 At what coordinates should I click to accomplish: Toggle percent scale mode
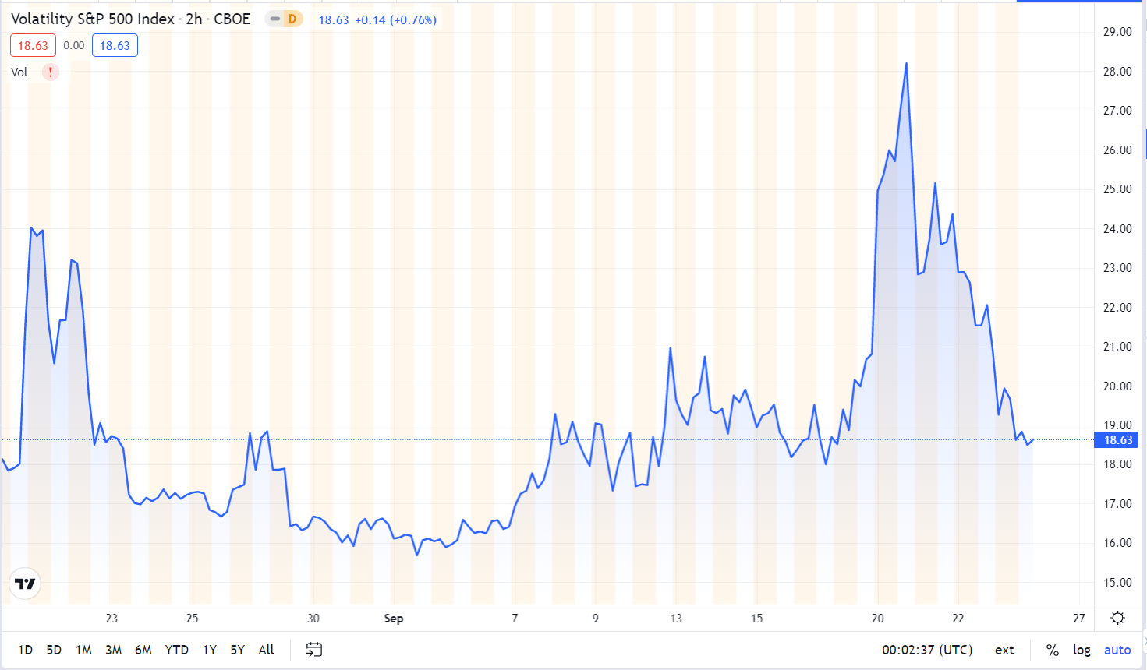(1053, 650)
